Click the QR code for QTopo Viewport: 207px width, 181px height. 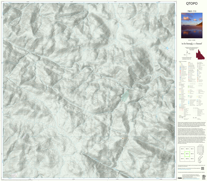tap(202, 168)
